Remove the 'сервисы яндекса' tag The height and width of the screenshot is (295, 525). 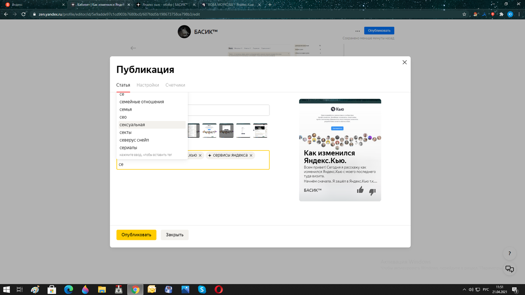[251, 156]
